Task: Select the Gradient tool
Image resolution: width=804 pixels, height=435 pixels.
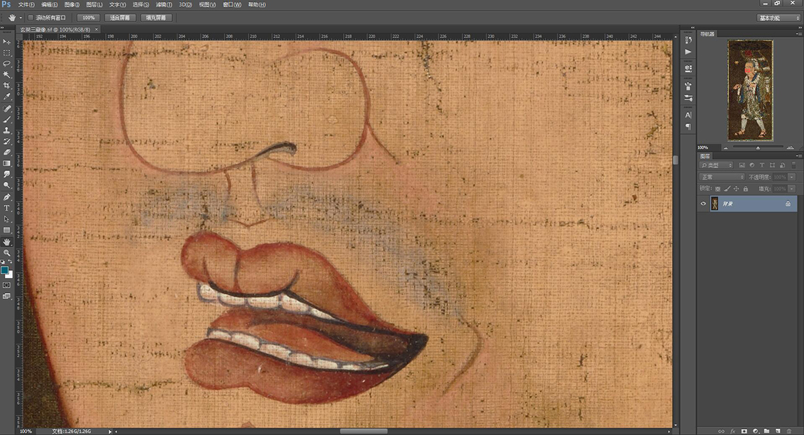Action: [x=7, y=163]
